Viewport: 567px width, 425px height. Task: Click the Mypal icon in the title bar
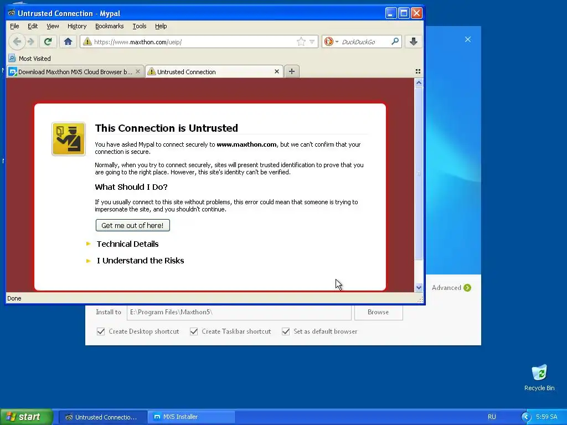click(12, 13)
